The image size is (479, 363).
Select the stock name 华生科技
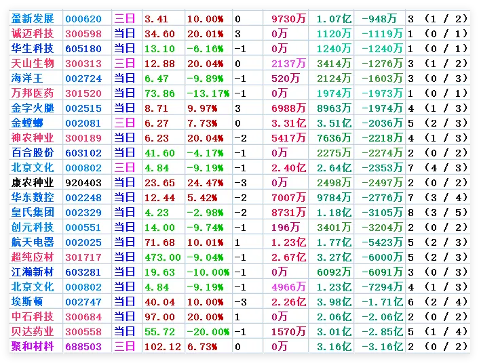click(x=33, y=49)
